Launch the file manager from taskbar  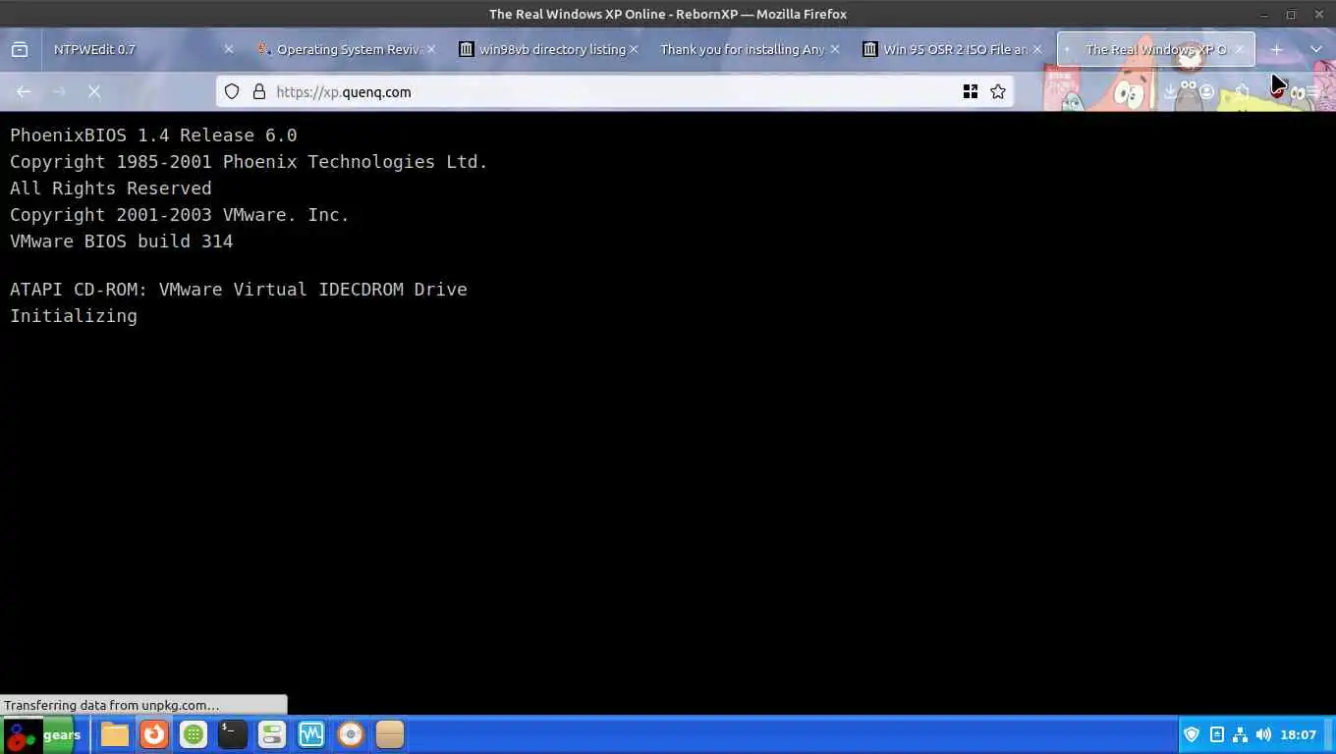pyautogui.click(x=115, y=734)
